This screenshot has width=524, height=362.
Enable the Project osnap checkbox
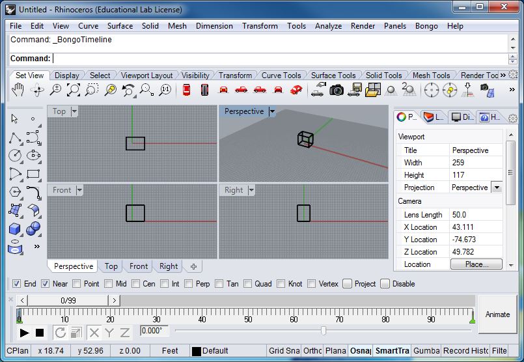coord(347,284)
